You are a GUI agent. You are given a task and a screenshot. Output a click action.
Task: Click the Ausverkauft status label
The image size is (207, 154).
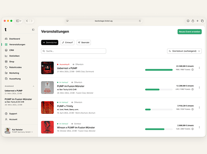(x=64, y=65)
